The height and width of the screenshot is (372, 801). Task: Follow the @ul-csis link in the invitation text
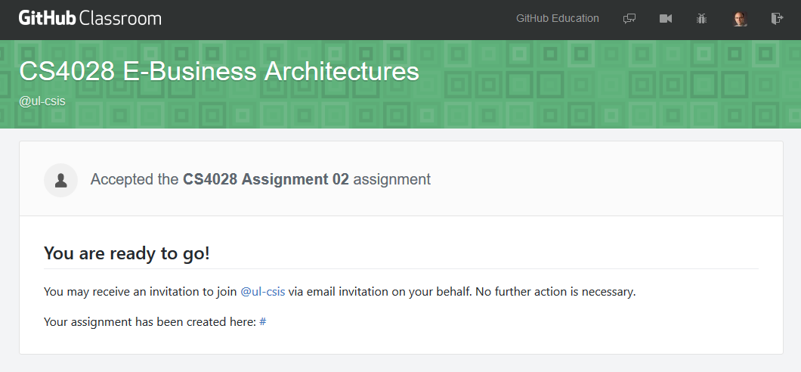point(262,292)
